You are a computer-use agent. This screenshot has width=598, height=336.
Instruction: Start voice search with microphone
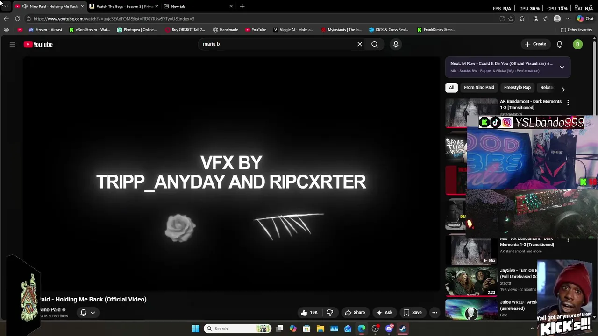396,44
